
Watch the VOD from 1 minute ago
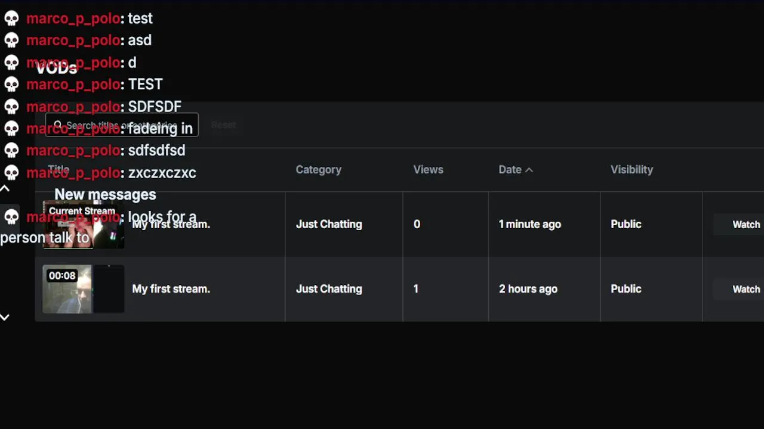click(x=745, y=225)
